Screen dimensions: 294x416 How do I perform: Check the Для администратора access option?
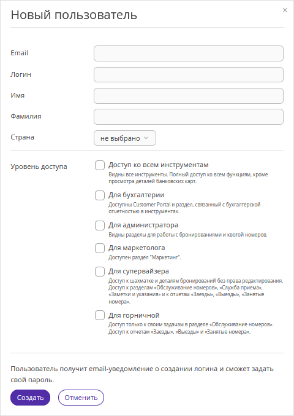tap(100, 226)
